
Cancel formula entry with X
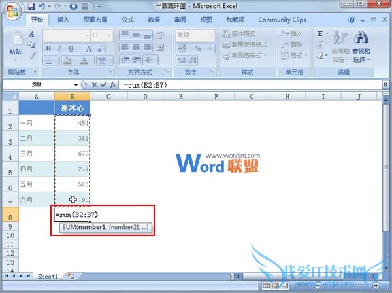pos(94,85)
